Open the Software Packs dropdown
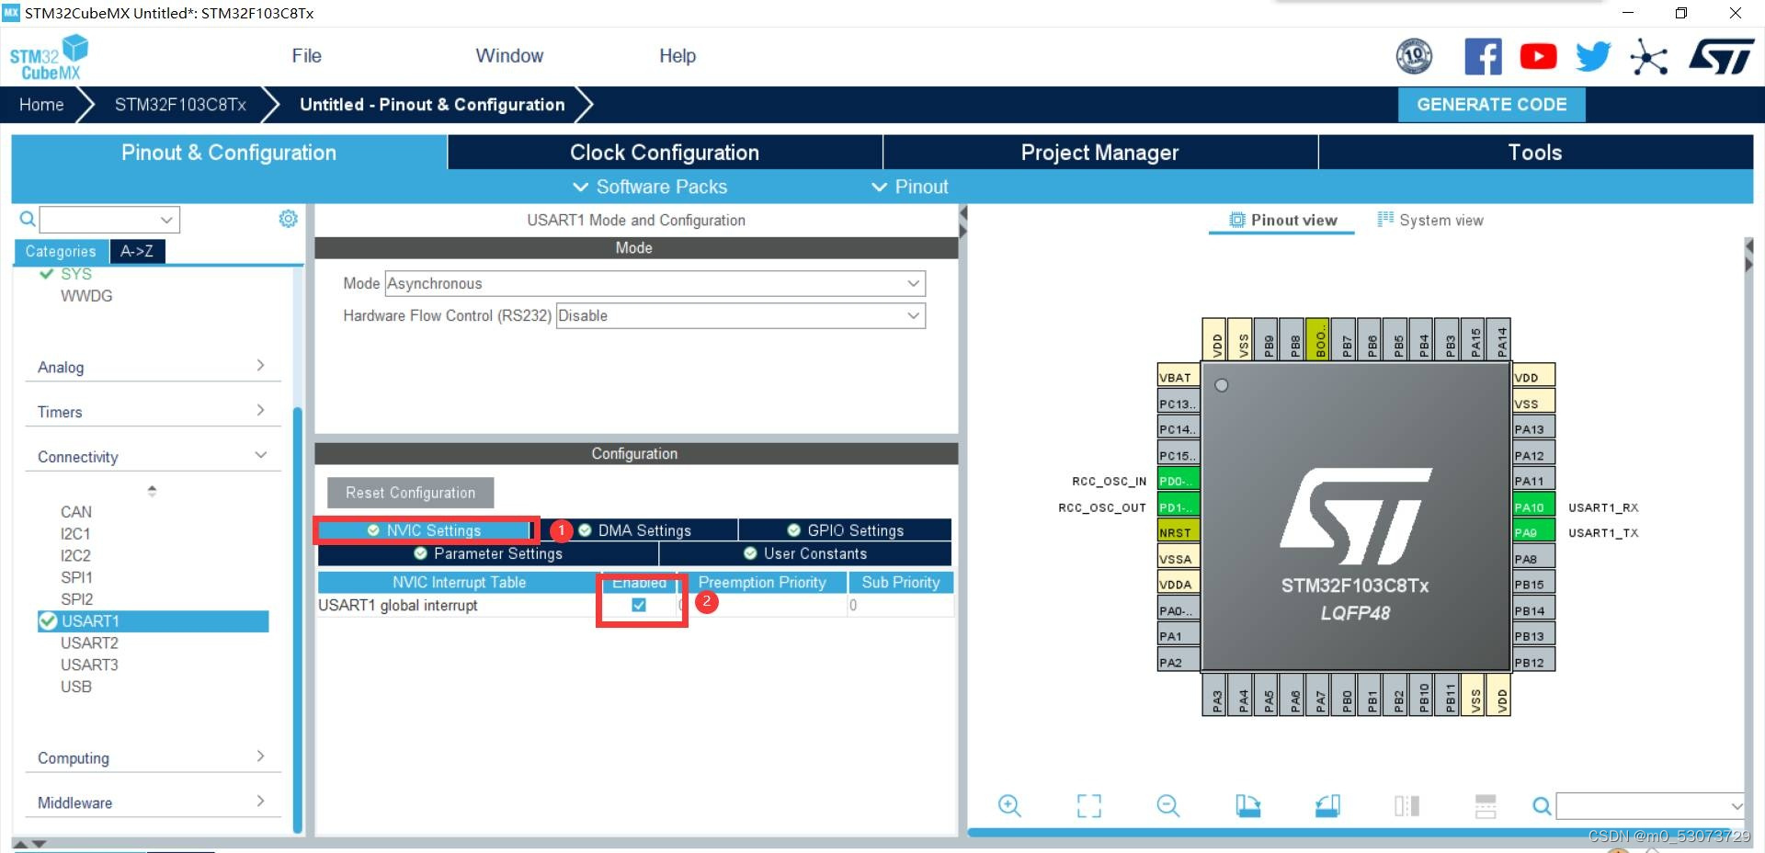The width and height of the screenshot is (1765, 853). click(650, 187)
